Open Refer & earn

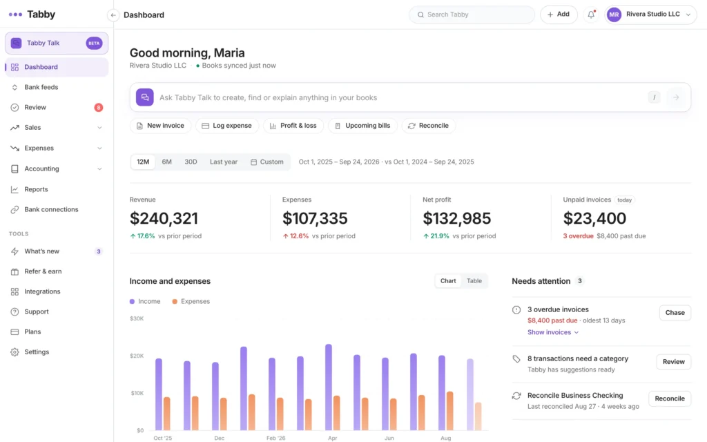click(x=57, y=271)
